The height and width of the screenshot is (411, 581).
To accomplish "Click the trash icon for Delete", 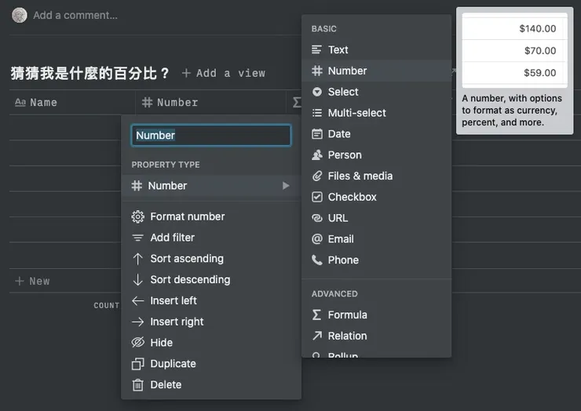I will point(138,385).
